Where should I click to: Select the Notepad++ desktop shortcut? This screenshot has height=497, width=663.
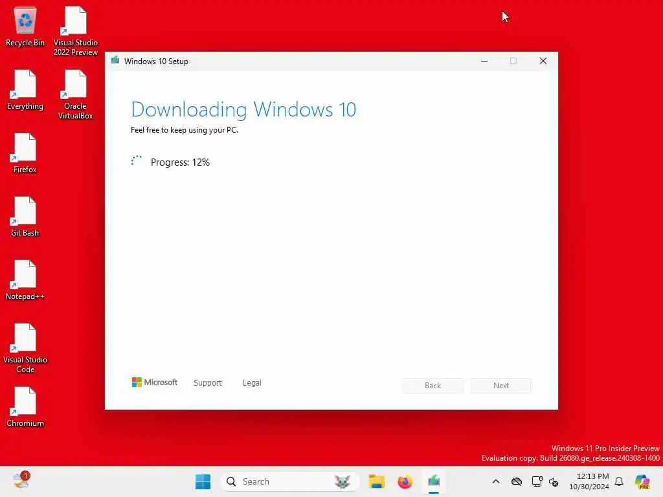point(25,280)
